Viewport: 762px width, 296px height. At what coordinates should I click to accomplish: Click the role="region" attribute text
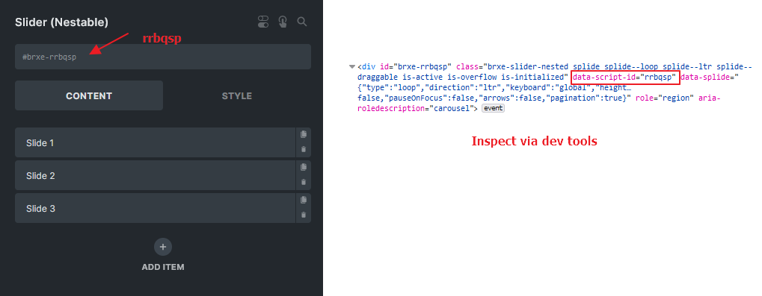(x=665, y=98)
